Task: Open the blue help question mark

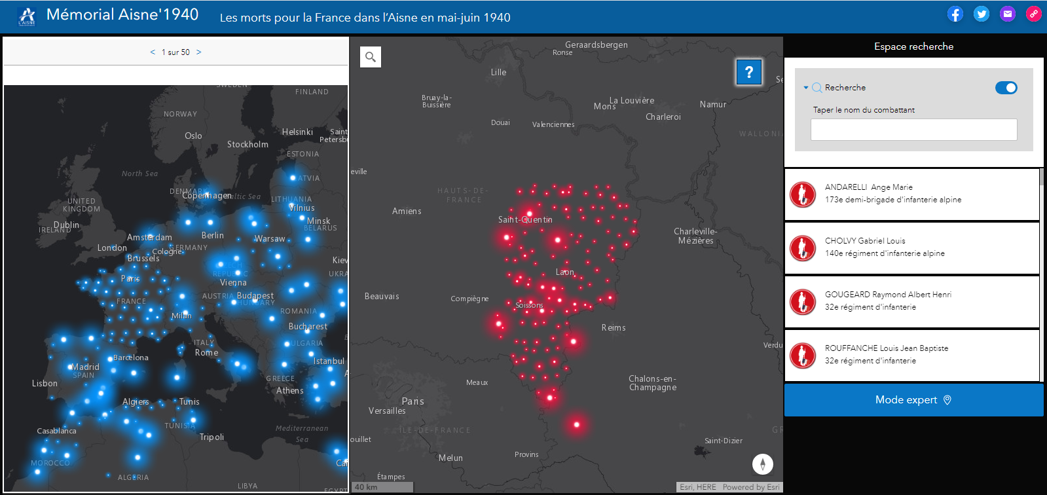Action: (x=749, y=72)
